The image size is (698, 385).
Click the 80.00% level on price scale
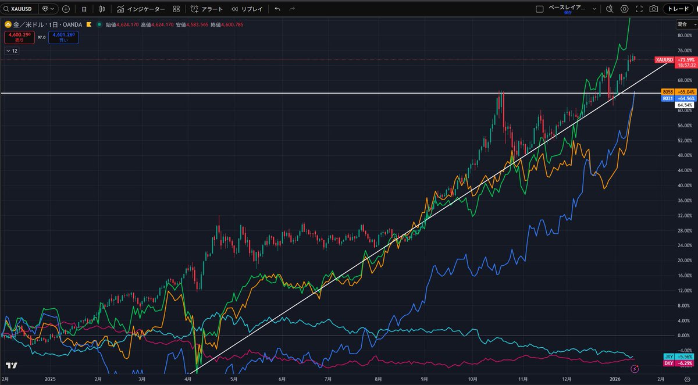point(684,35)
